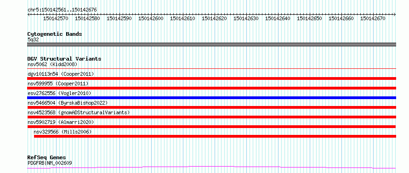Click the red bar under nsv4523568
The width and height of the screenshot is (409, 173).
pos(211,117)
